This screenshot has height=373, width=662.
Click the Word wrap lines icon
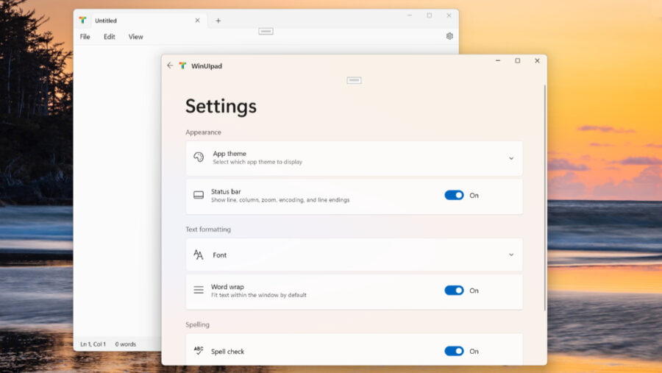tap(199, 291)
